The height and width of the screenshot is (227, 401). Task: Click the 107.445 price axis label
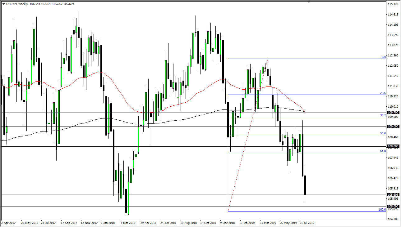click(393, 158)
